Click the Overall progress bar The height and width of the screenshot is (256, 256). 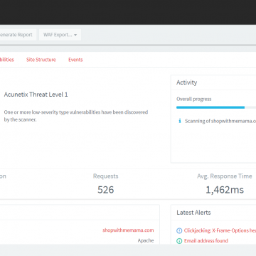(x=216, y=107)
